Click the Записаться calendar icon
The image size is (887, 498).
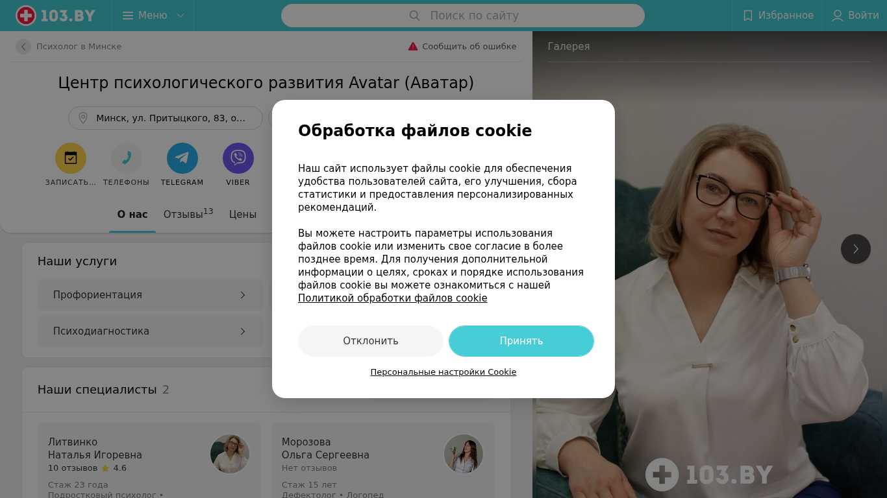(x=71, y=158)
